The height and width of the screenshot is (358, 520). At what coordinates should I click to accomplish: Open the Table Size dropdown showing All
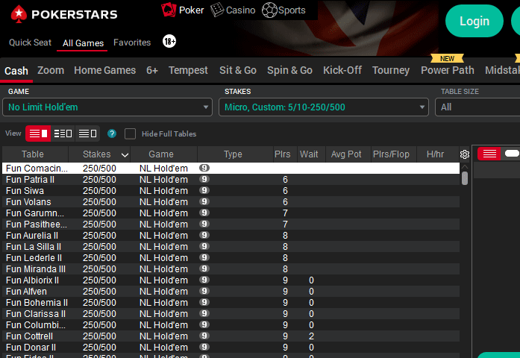click(477, 107)
